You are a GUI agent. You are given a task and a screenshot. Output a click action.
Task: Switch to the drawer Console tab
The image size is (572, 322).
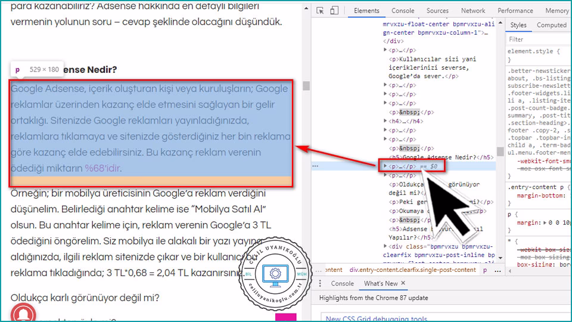[342, 283]
